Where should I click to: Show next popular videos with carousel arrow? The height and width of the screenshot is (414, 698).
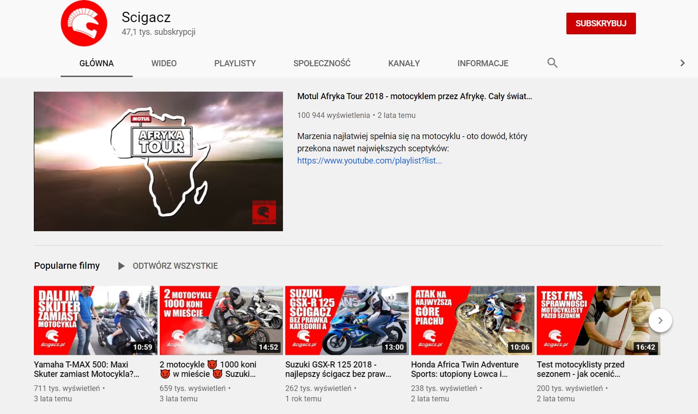[x=660, y=320]
